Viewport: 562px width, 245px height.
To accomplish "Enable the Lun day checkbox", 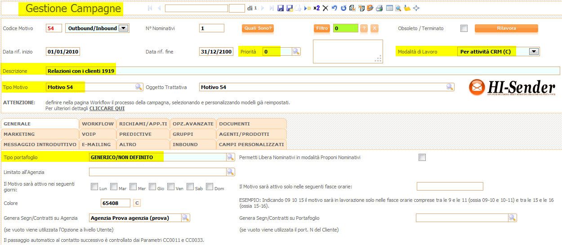I will (x=94, y=187).
